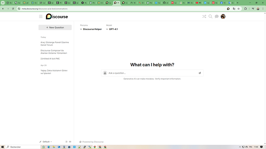Click the browser address bar URL
This screenshot has height=149, width=266.
pyautogui.click(x=44, y=8)
